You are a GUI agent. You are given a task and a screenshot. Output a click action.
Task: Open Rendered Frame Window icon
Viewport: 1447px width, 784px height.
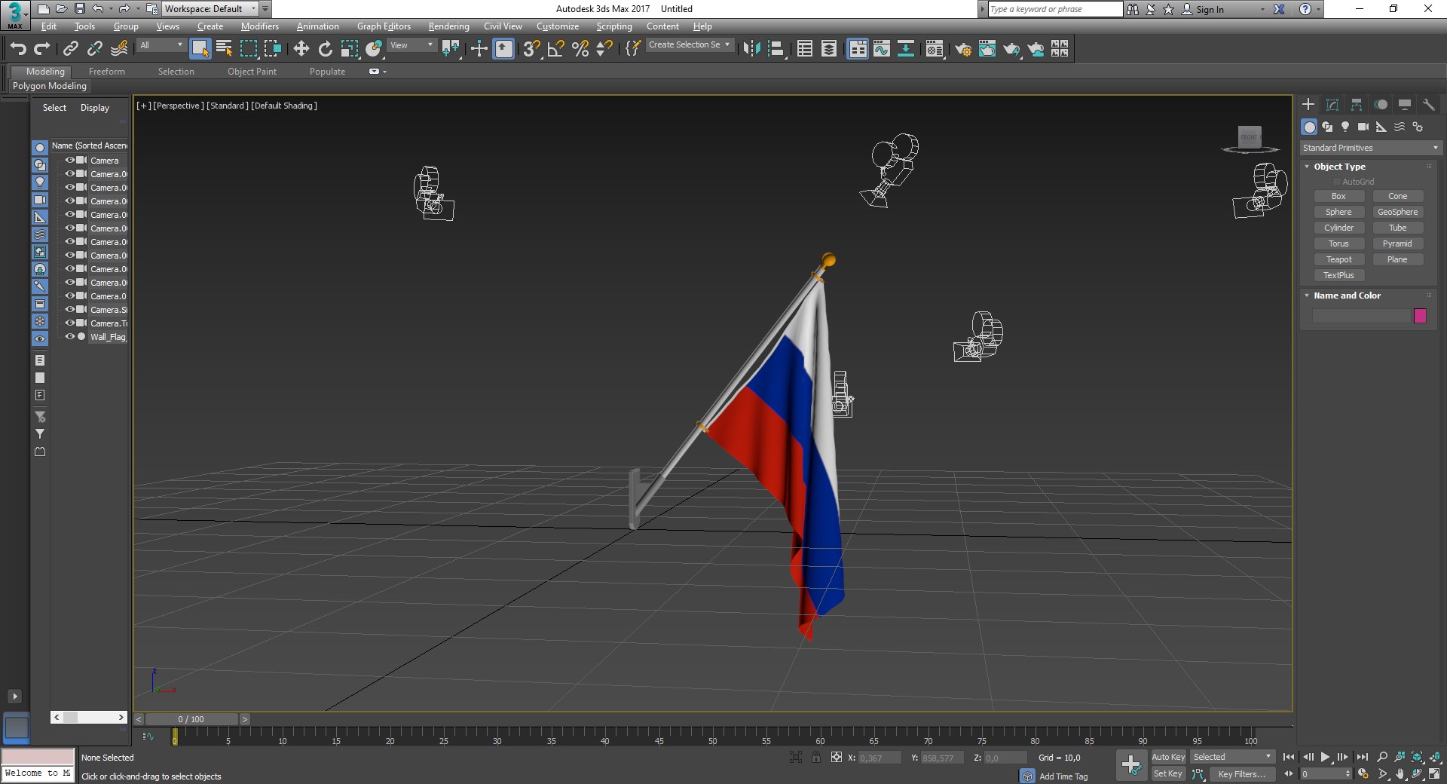(987, 49)
